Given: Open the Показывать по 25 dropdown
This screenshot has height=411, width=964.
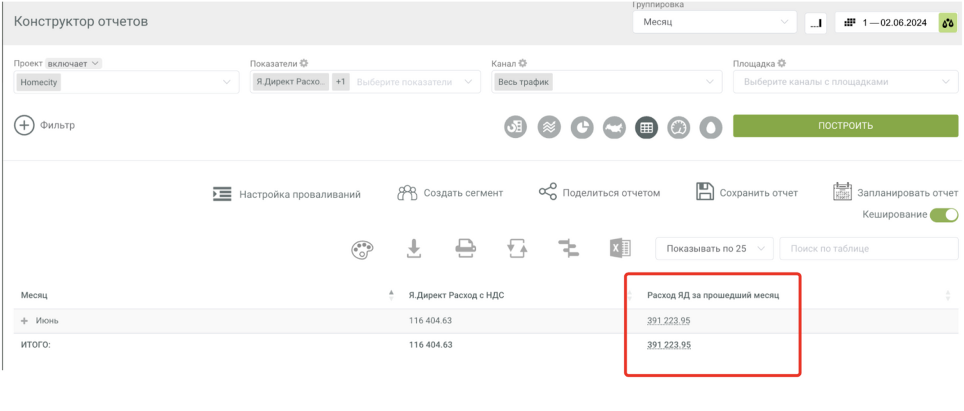Looking at the screenshot, I should (x=714, y=249).
